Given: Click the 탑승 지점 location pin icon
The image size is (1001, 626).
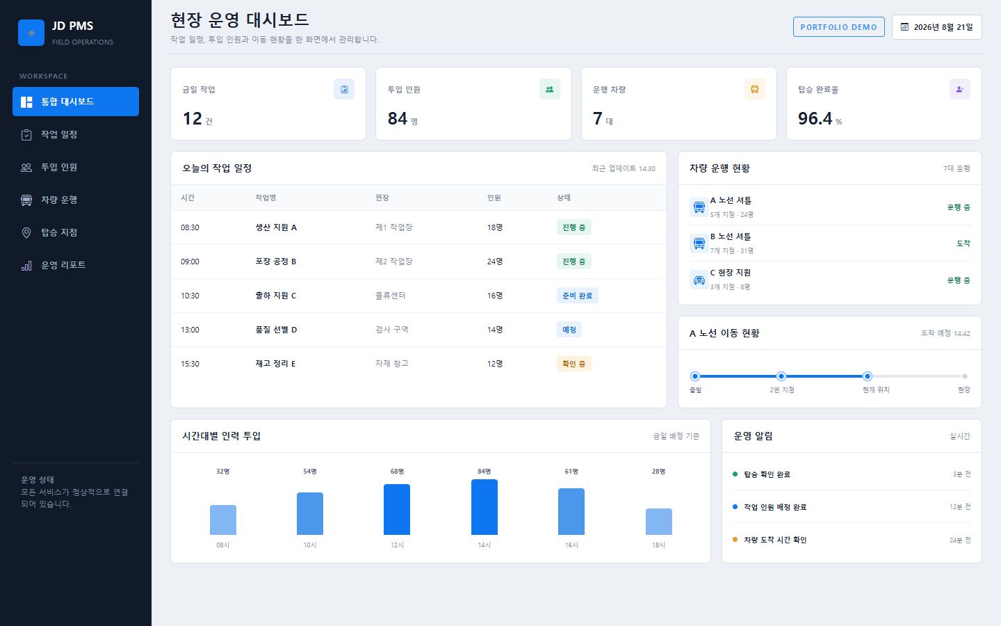Looking at the screenshot, I should (26, 233).
